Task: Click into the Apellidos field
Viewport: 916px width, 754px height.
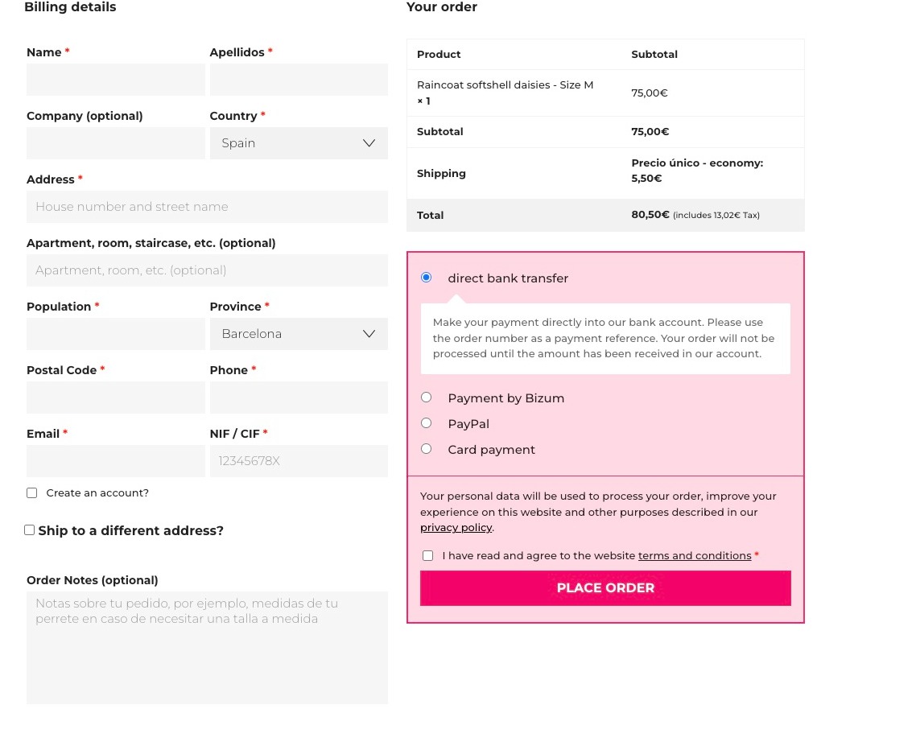Action: pyautogui.click(x=299, y=80)
